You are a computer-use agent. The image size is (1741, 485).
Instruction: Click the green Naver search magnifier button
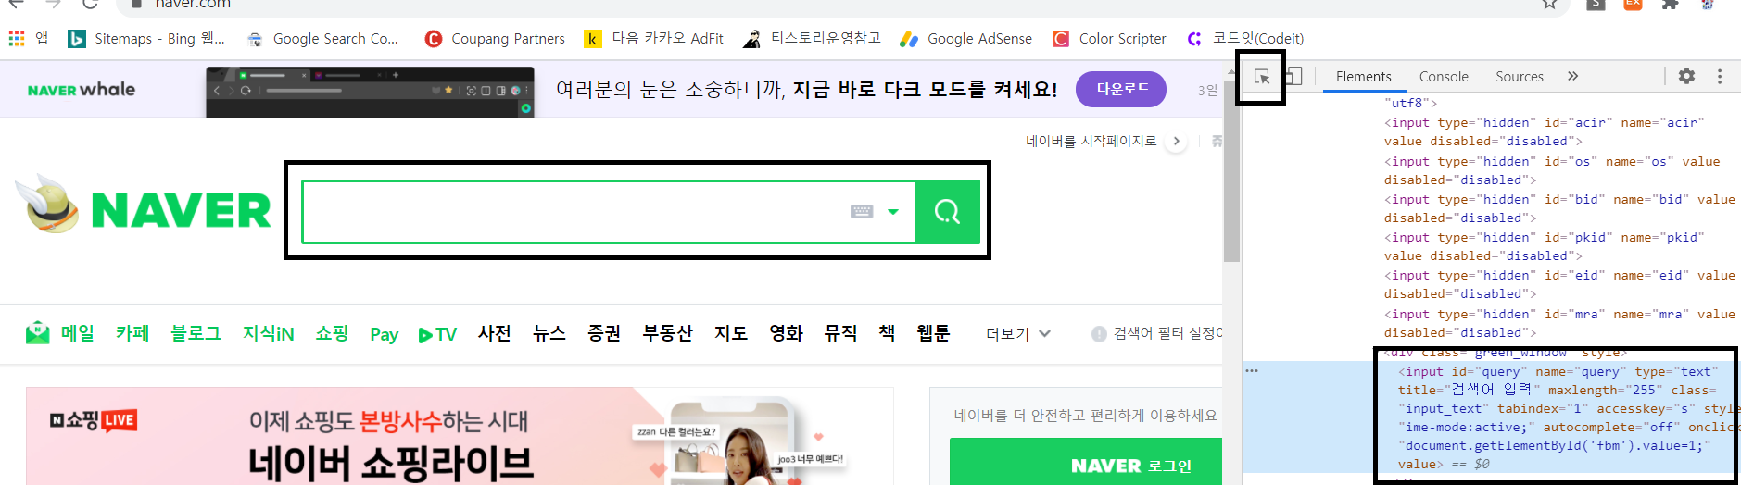click(x=947, y=212)
